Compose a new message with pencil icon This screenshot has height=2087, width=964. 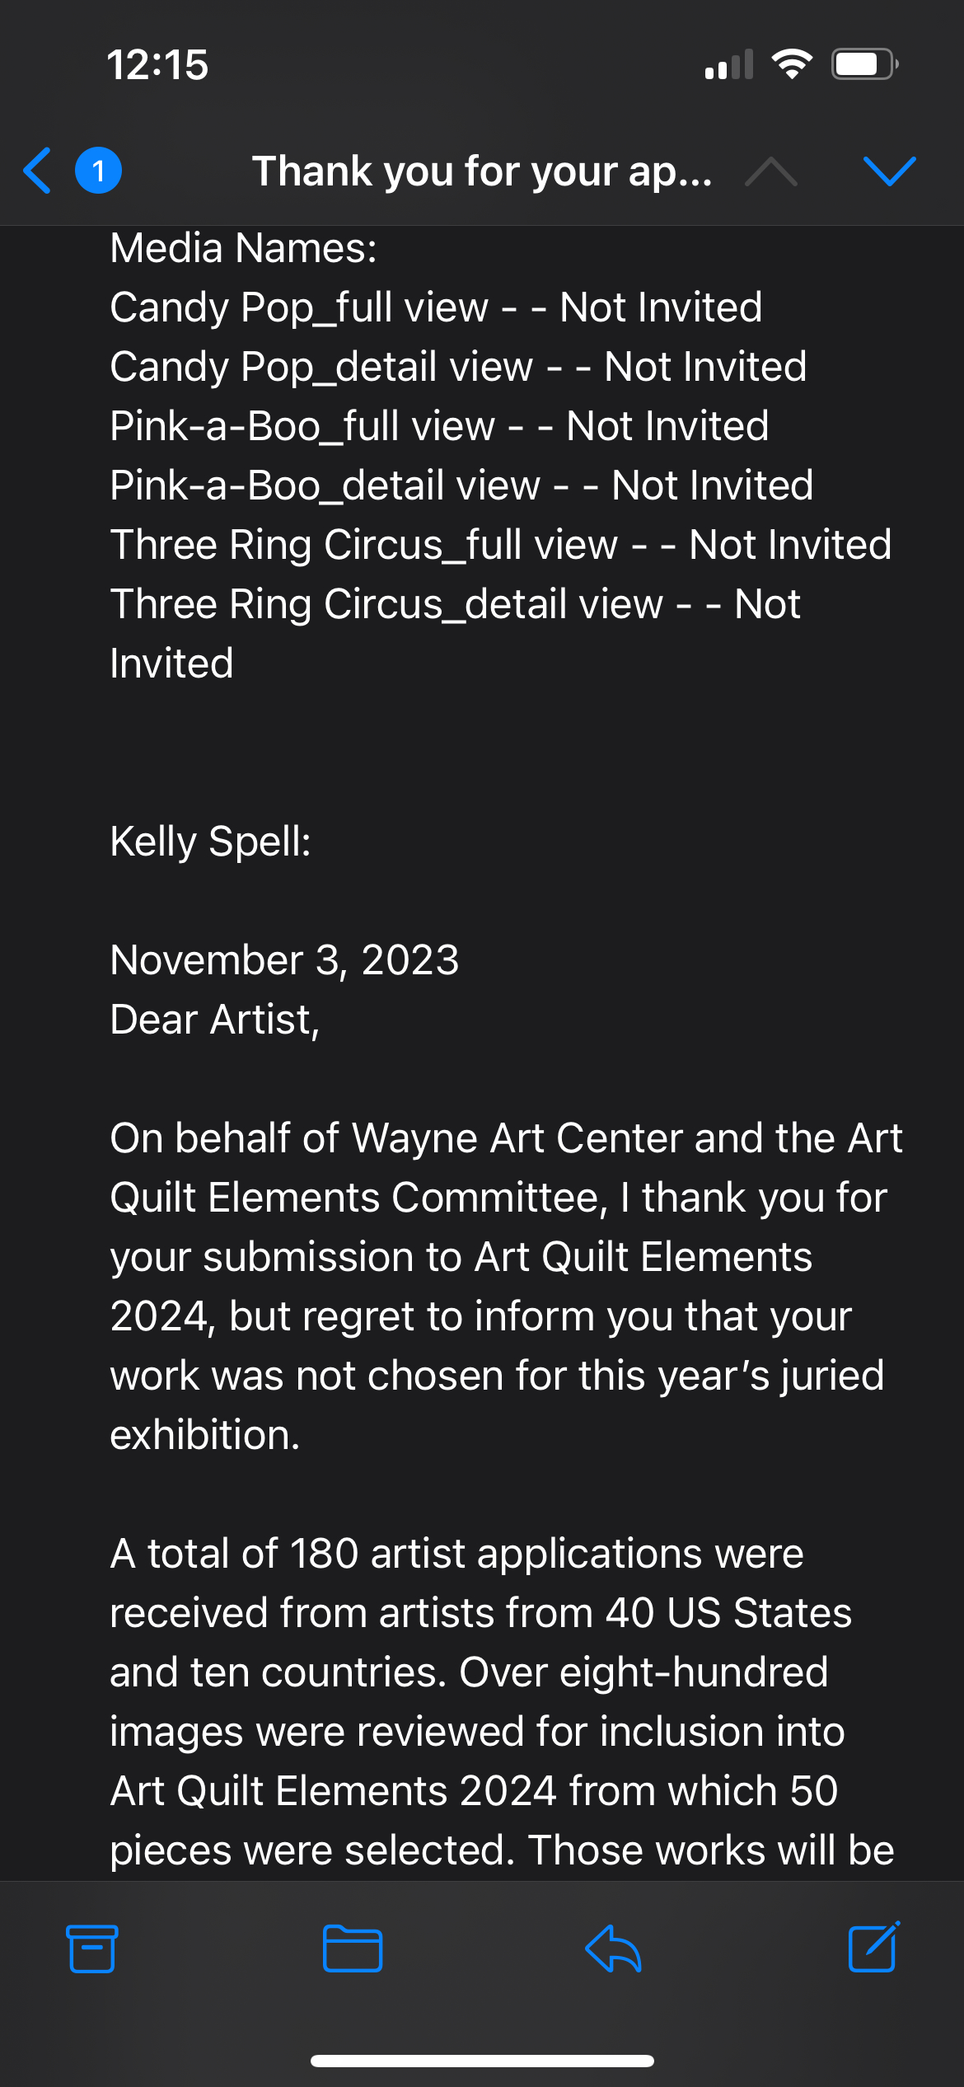[873, 1947]
